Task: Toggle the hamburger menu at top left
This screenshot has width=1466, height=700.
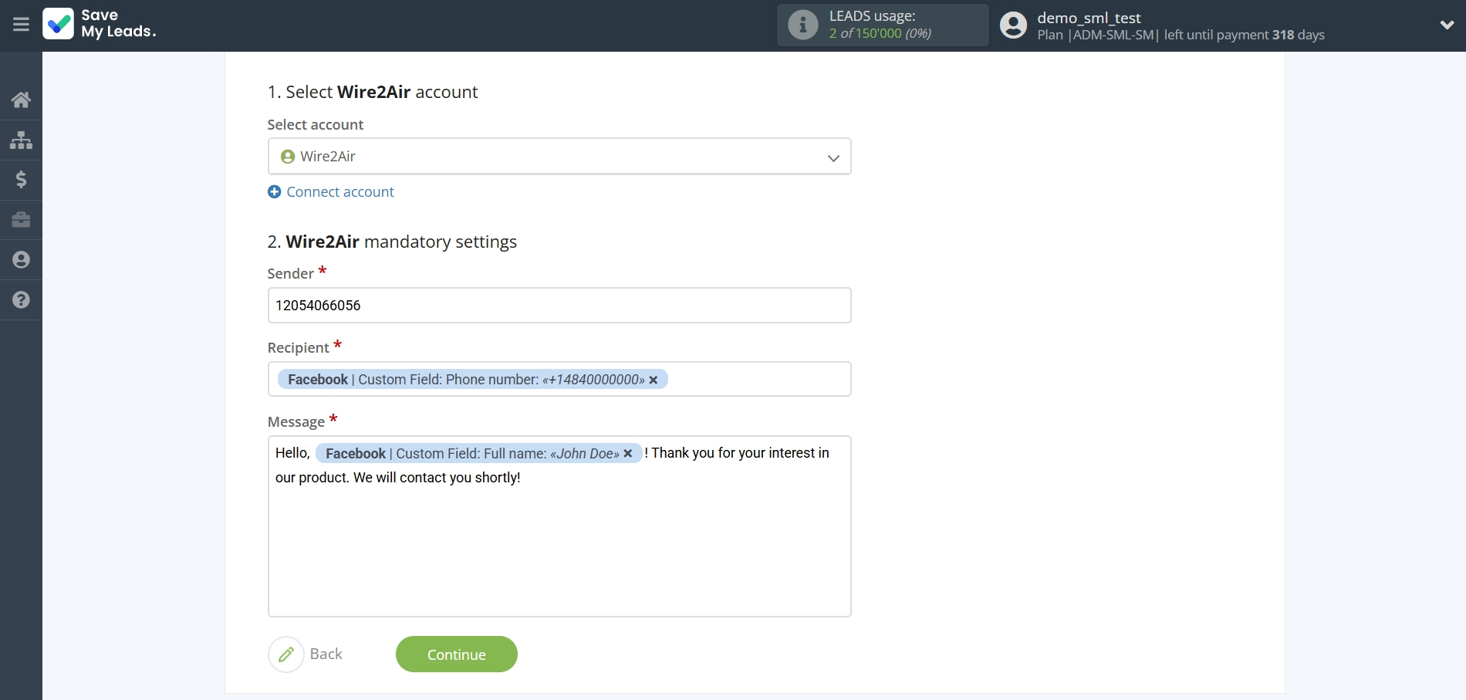Action: 21,24
